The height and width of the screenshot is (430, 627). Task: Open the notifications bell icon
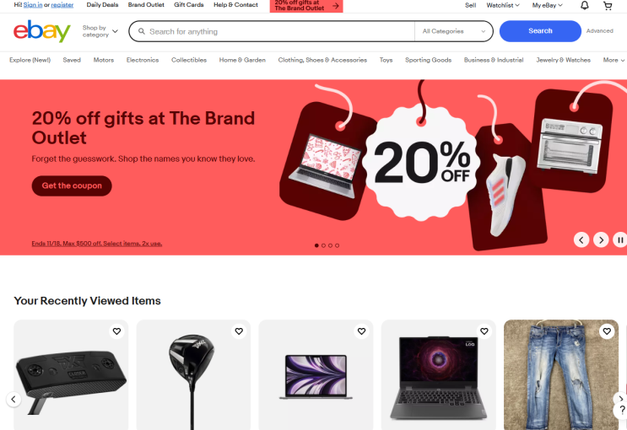[584, 5]
